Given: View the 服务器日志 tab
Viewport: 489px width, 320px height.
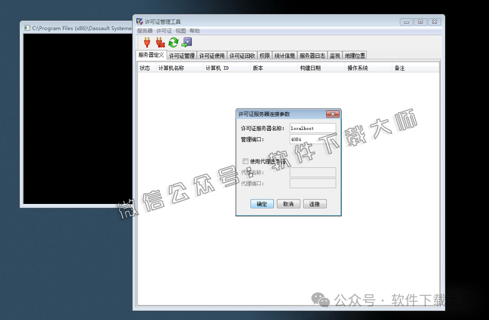Looking at the screenshot, I should [311, 55].
